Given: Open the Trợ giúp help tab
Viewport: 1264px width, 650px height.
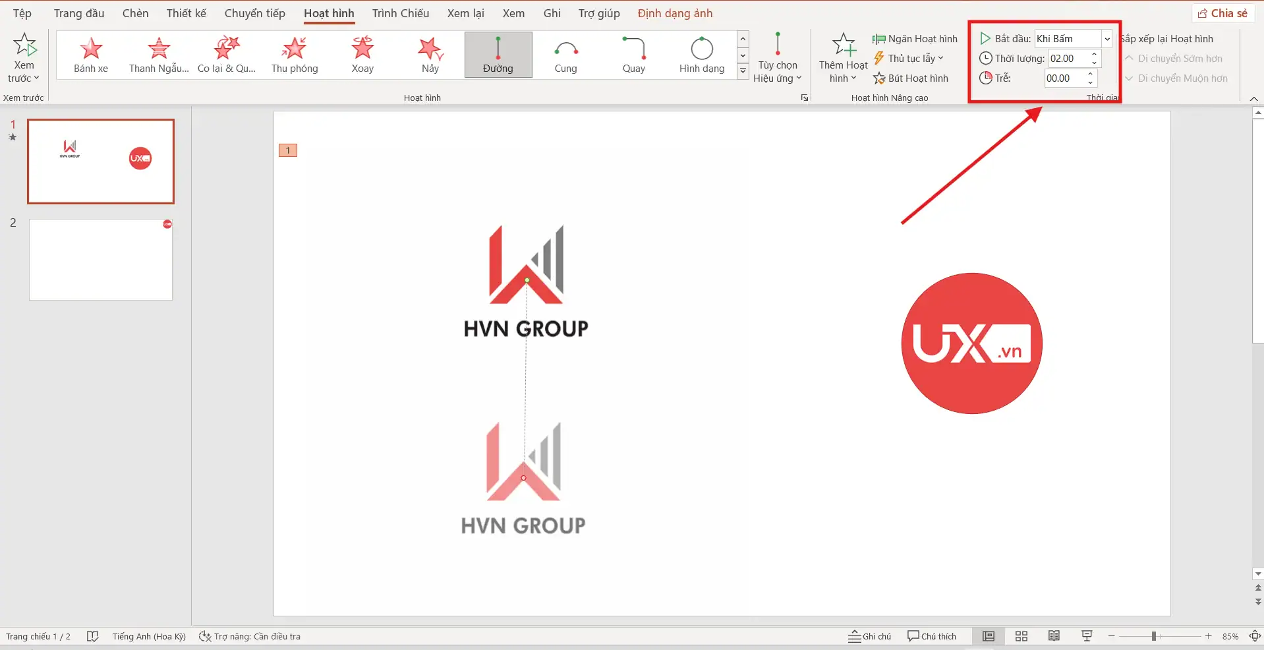Looking at the screenshot, I should [600, 13].
